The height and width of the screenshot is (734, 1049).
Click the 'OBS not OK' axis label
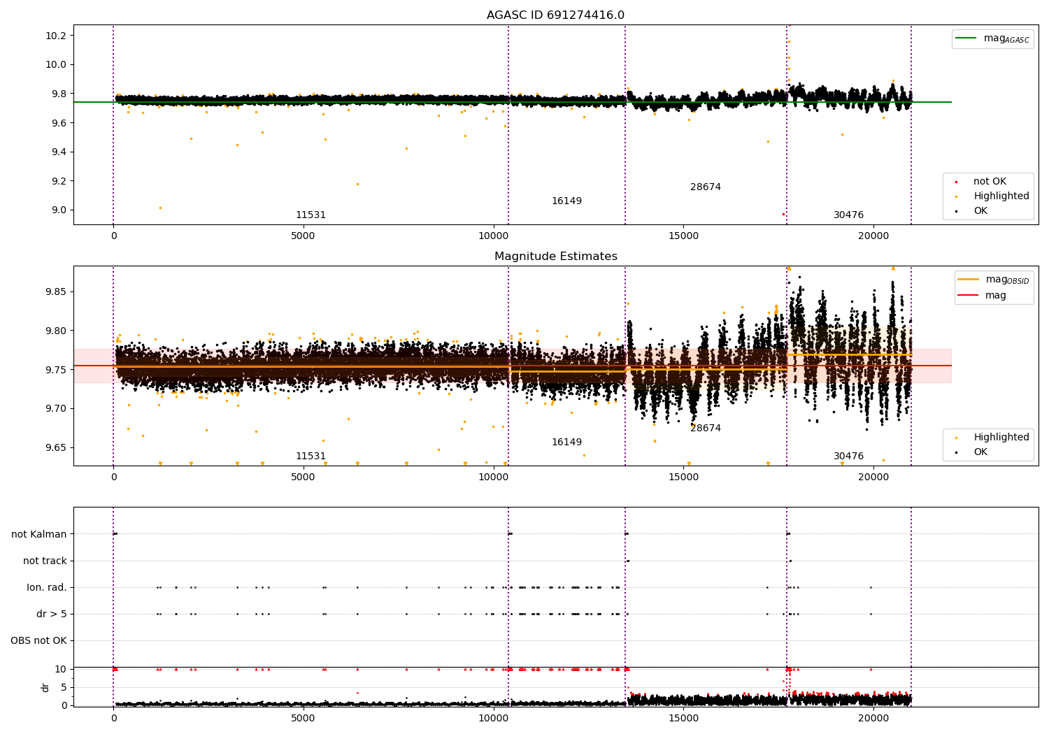38,640
